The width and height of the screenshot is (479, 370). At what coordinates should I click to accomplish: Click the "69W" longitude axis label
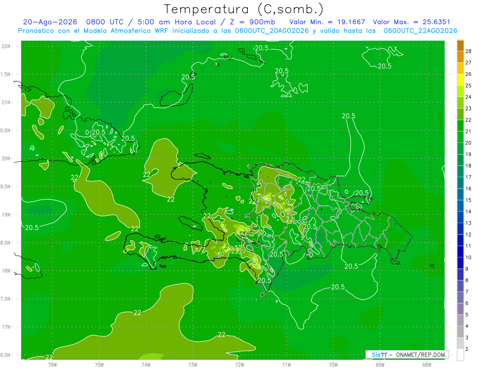click(x=380, y=364)
